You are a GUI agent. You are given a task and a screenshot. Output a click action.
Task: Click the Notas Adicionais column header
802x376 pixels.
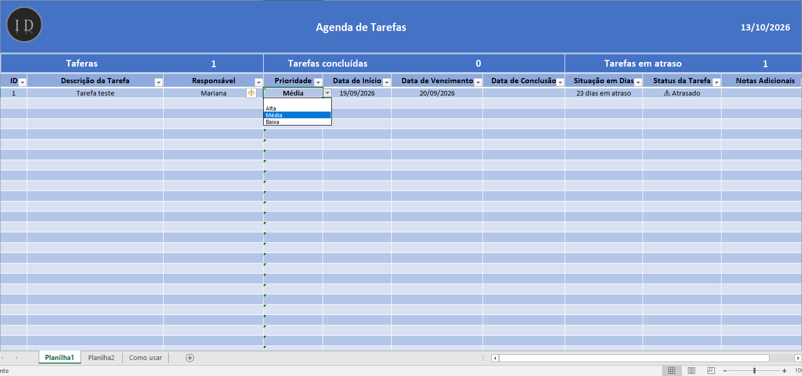(765, 81)
